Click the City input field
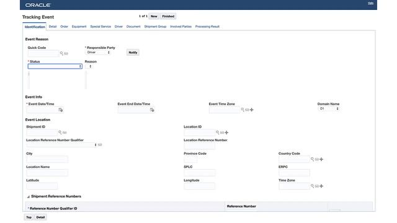Viewport: 397px width, 223px height. [x=47, y=160]
